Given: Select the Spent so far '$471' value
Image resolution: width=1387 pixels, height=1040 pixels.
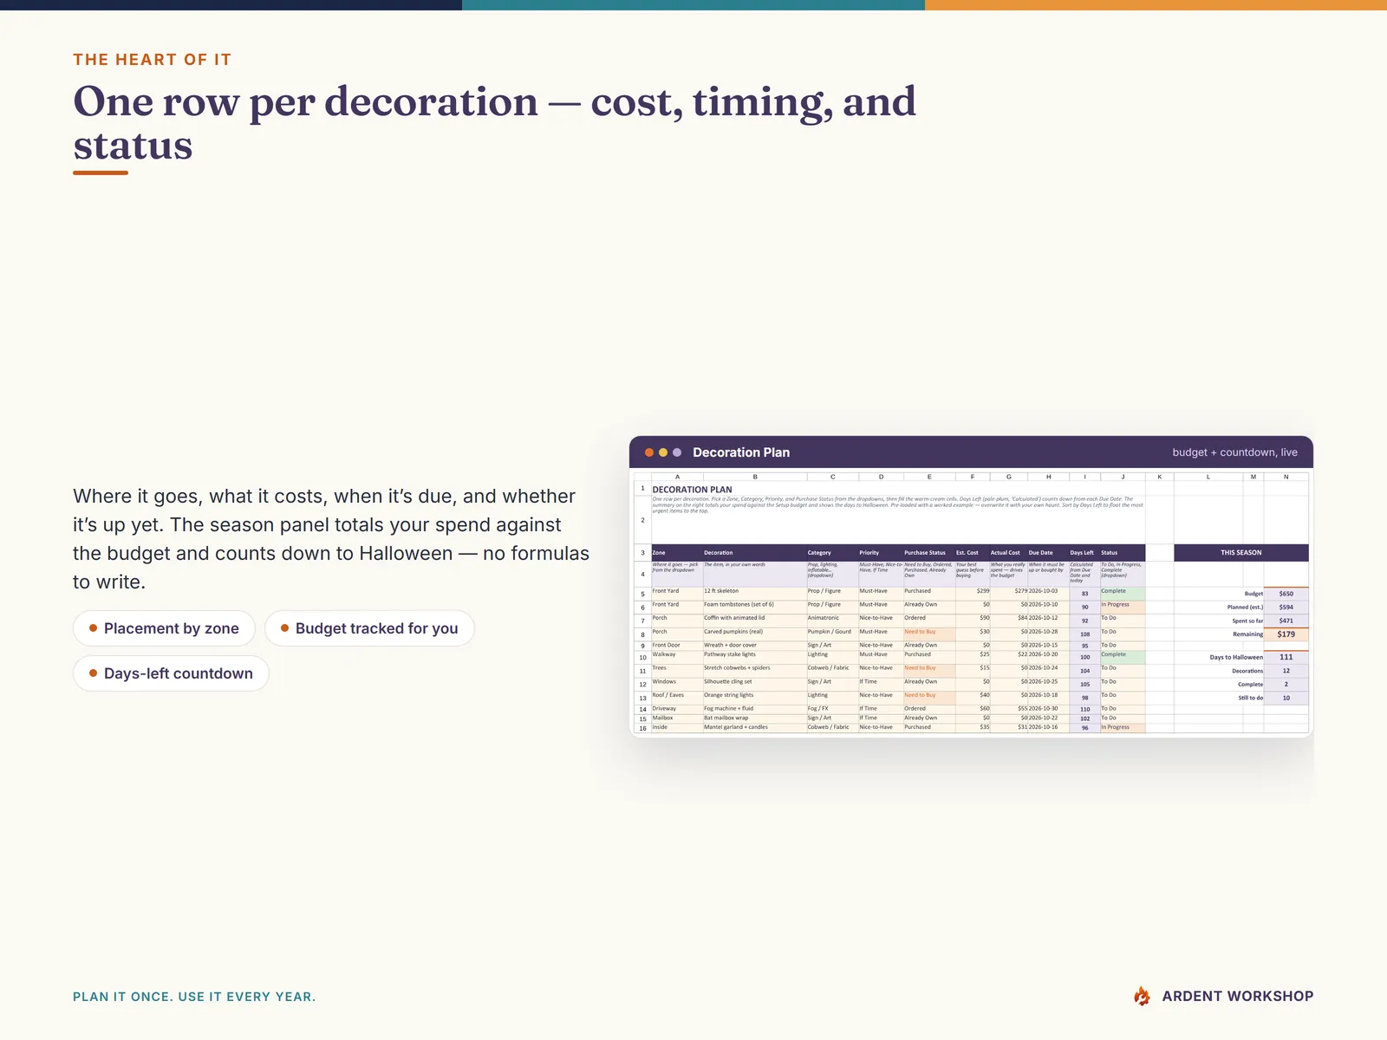Looking at the screenshot, I should pos(1286,621).
